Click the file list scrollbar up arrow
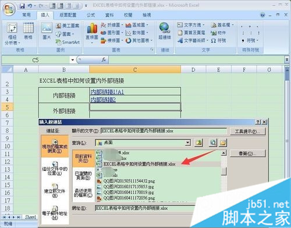Viewport: 291px width, 228px height. point(223,153)
